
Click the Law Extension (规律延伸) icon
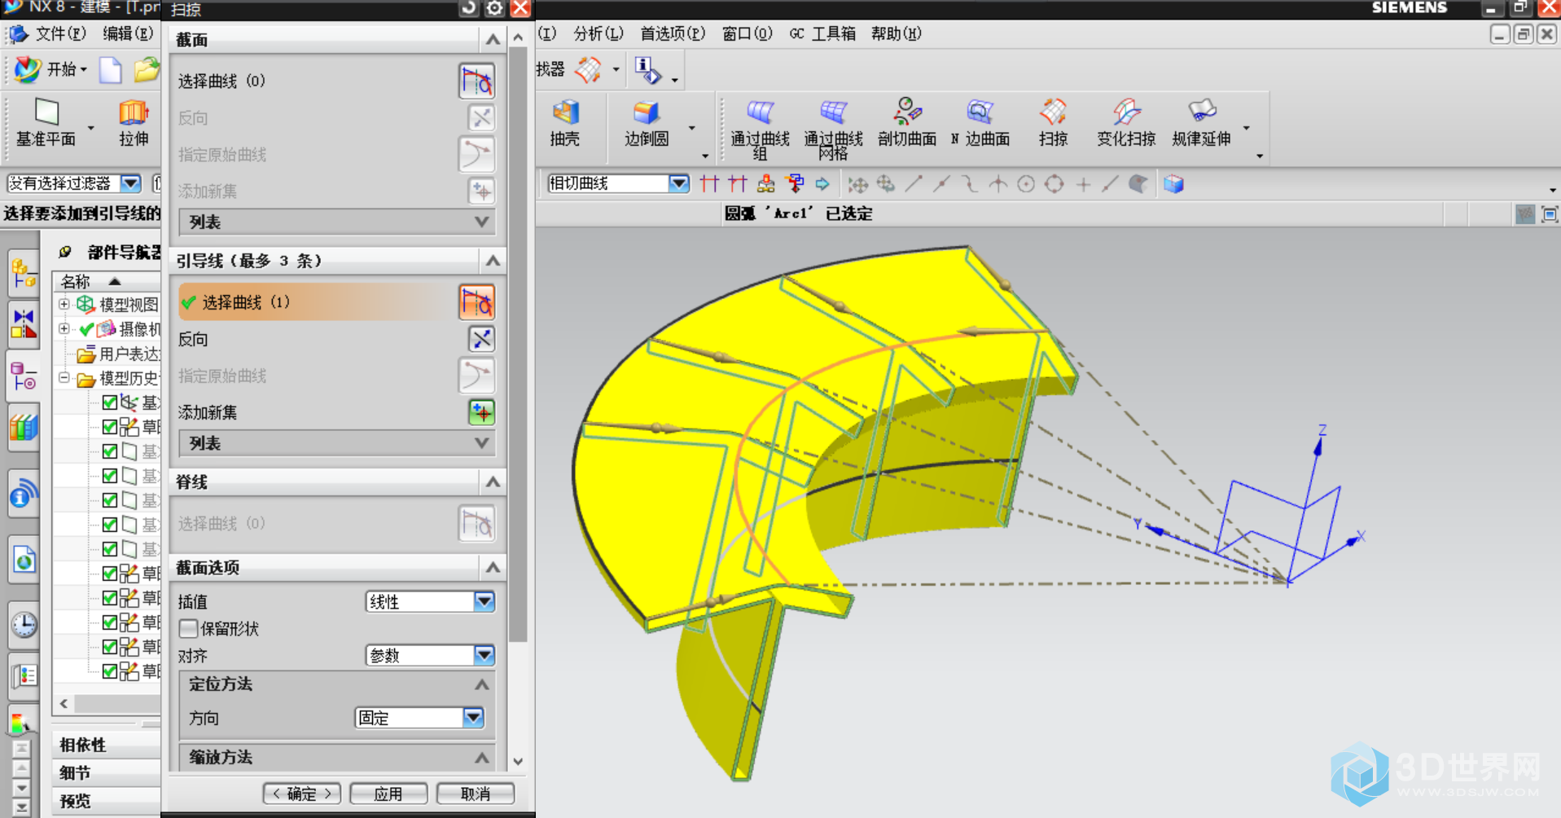[1201, 112]
